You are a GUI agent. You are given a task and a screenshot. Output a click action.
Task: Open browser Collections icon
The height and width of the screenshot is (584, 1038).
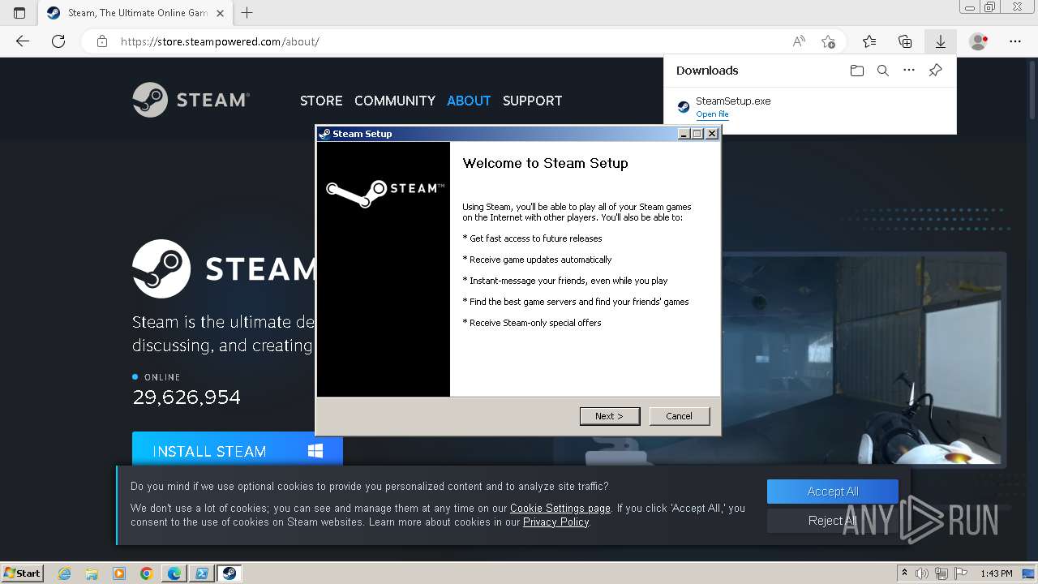click(x=905, y=41)
